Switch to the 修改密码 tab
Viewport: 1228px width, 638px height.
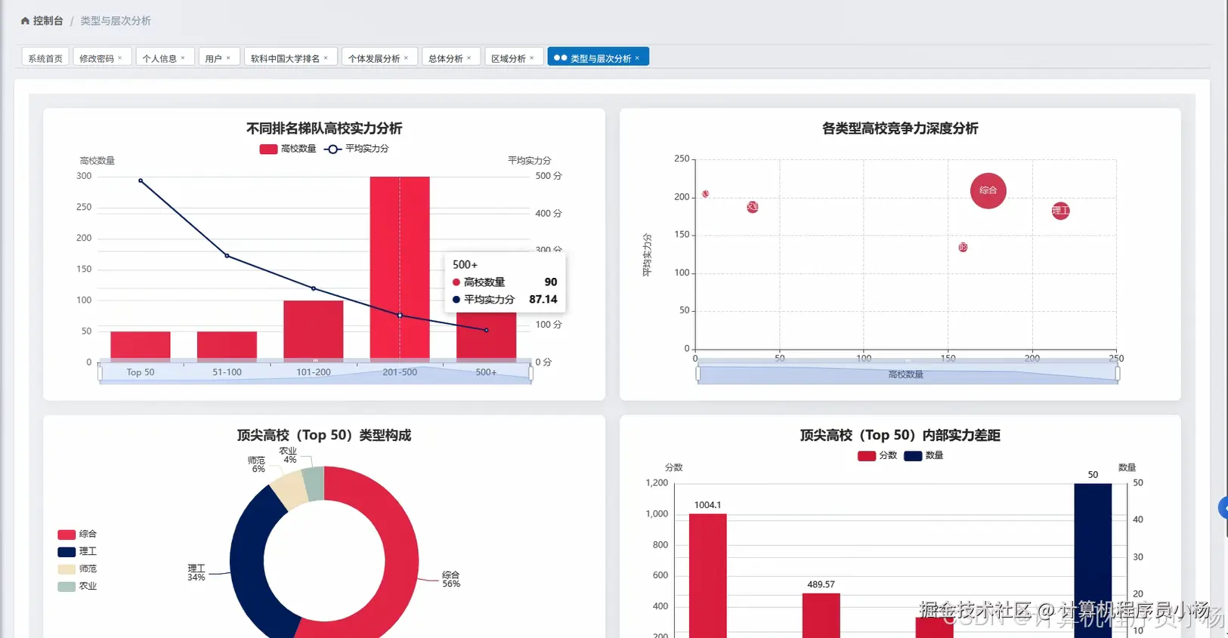[97, 58]
